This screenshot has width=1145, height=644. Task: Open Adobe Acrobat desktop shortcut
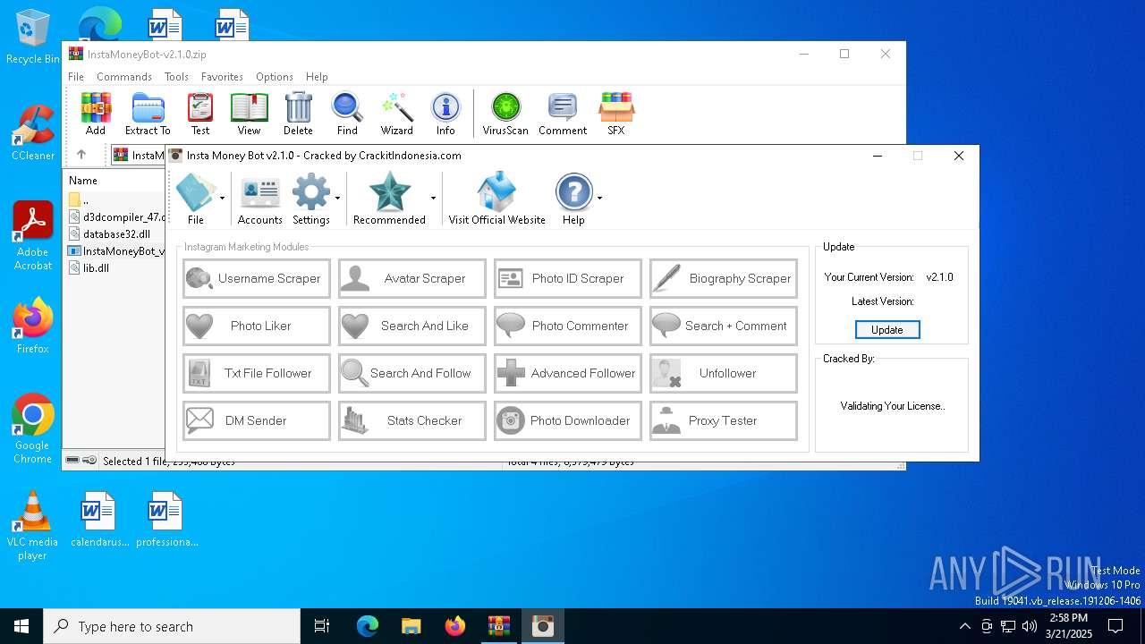click(32, 236)
